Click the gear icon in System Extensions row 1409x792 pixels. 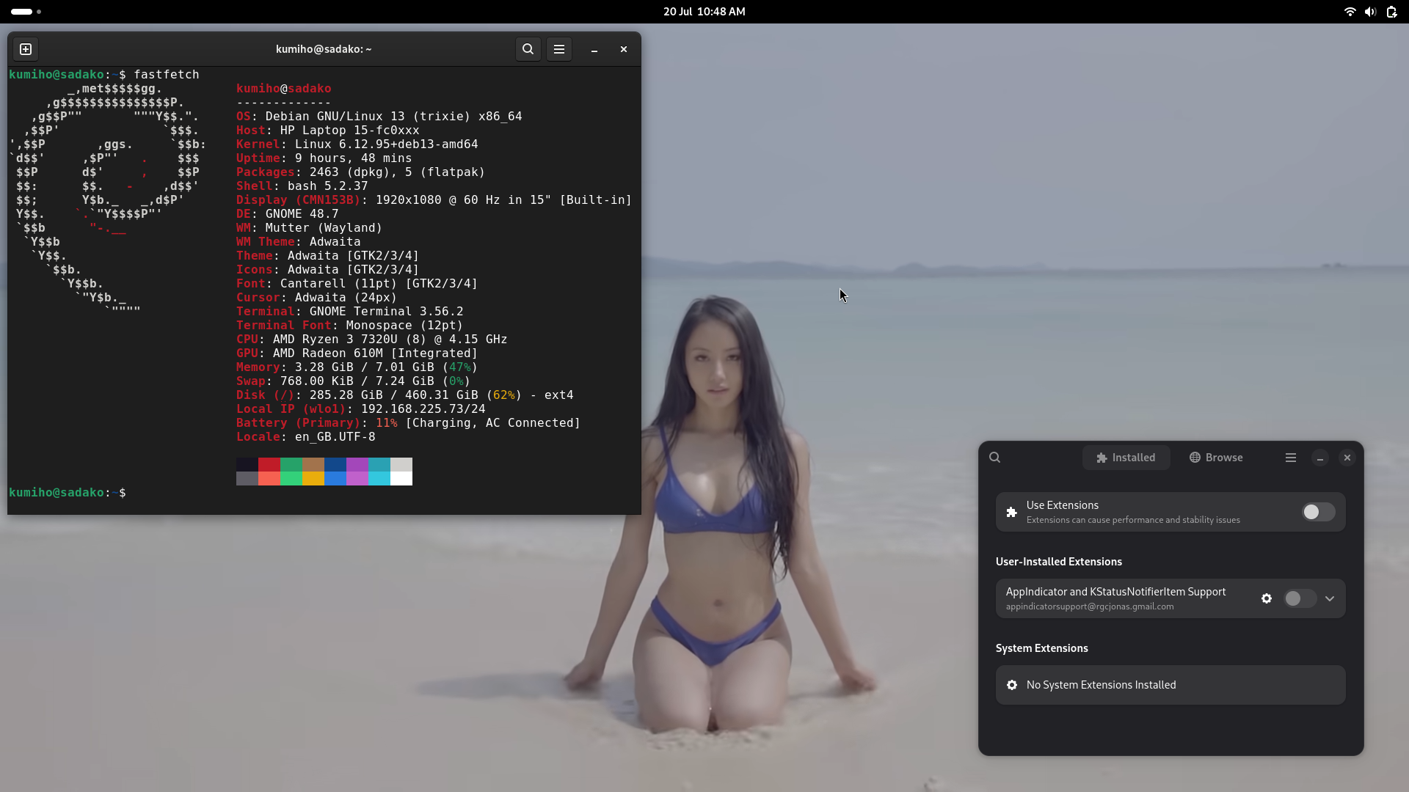1011,685
